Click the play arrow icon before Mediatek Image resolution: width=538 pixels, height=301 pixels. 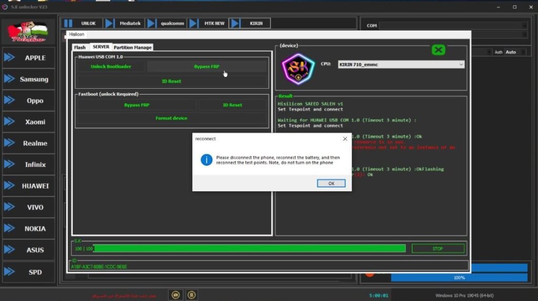pos(109,23)
